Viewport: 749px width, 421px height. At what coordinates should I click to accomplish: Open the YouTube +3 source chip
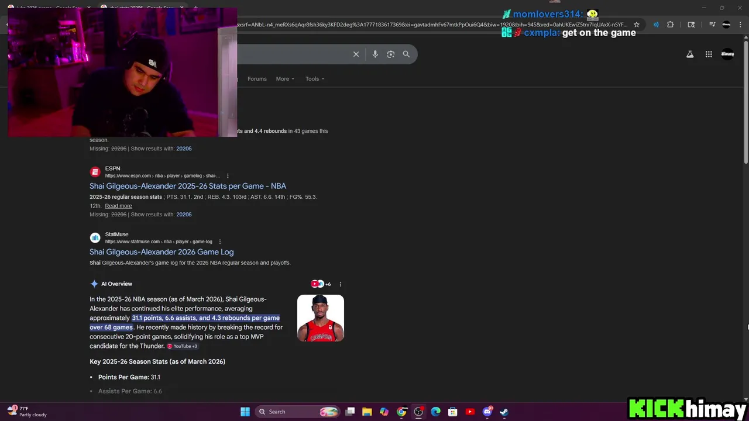183,346
